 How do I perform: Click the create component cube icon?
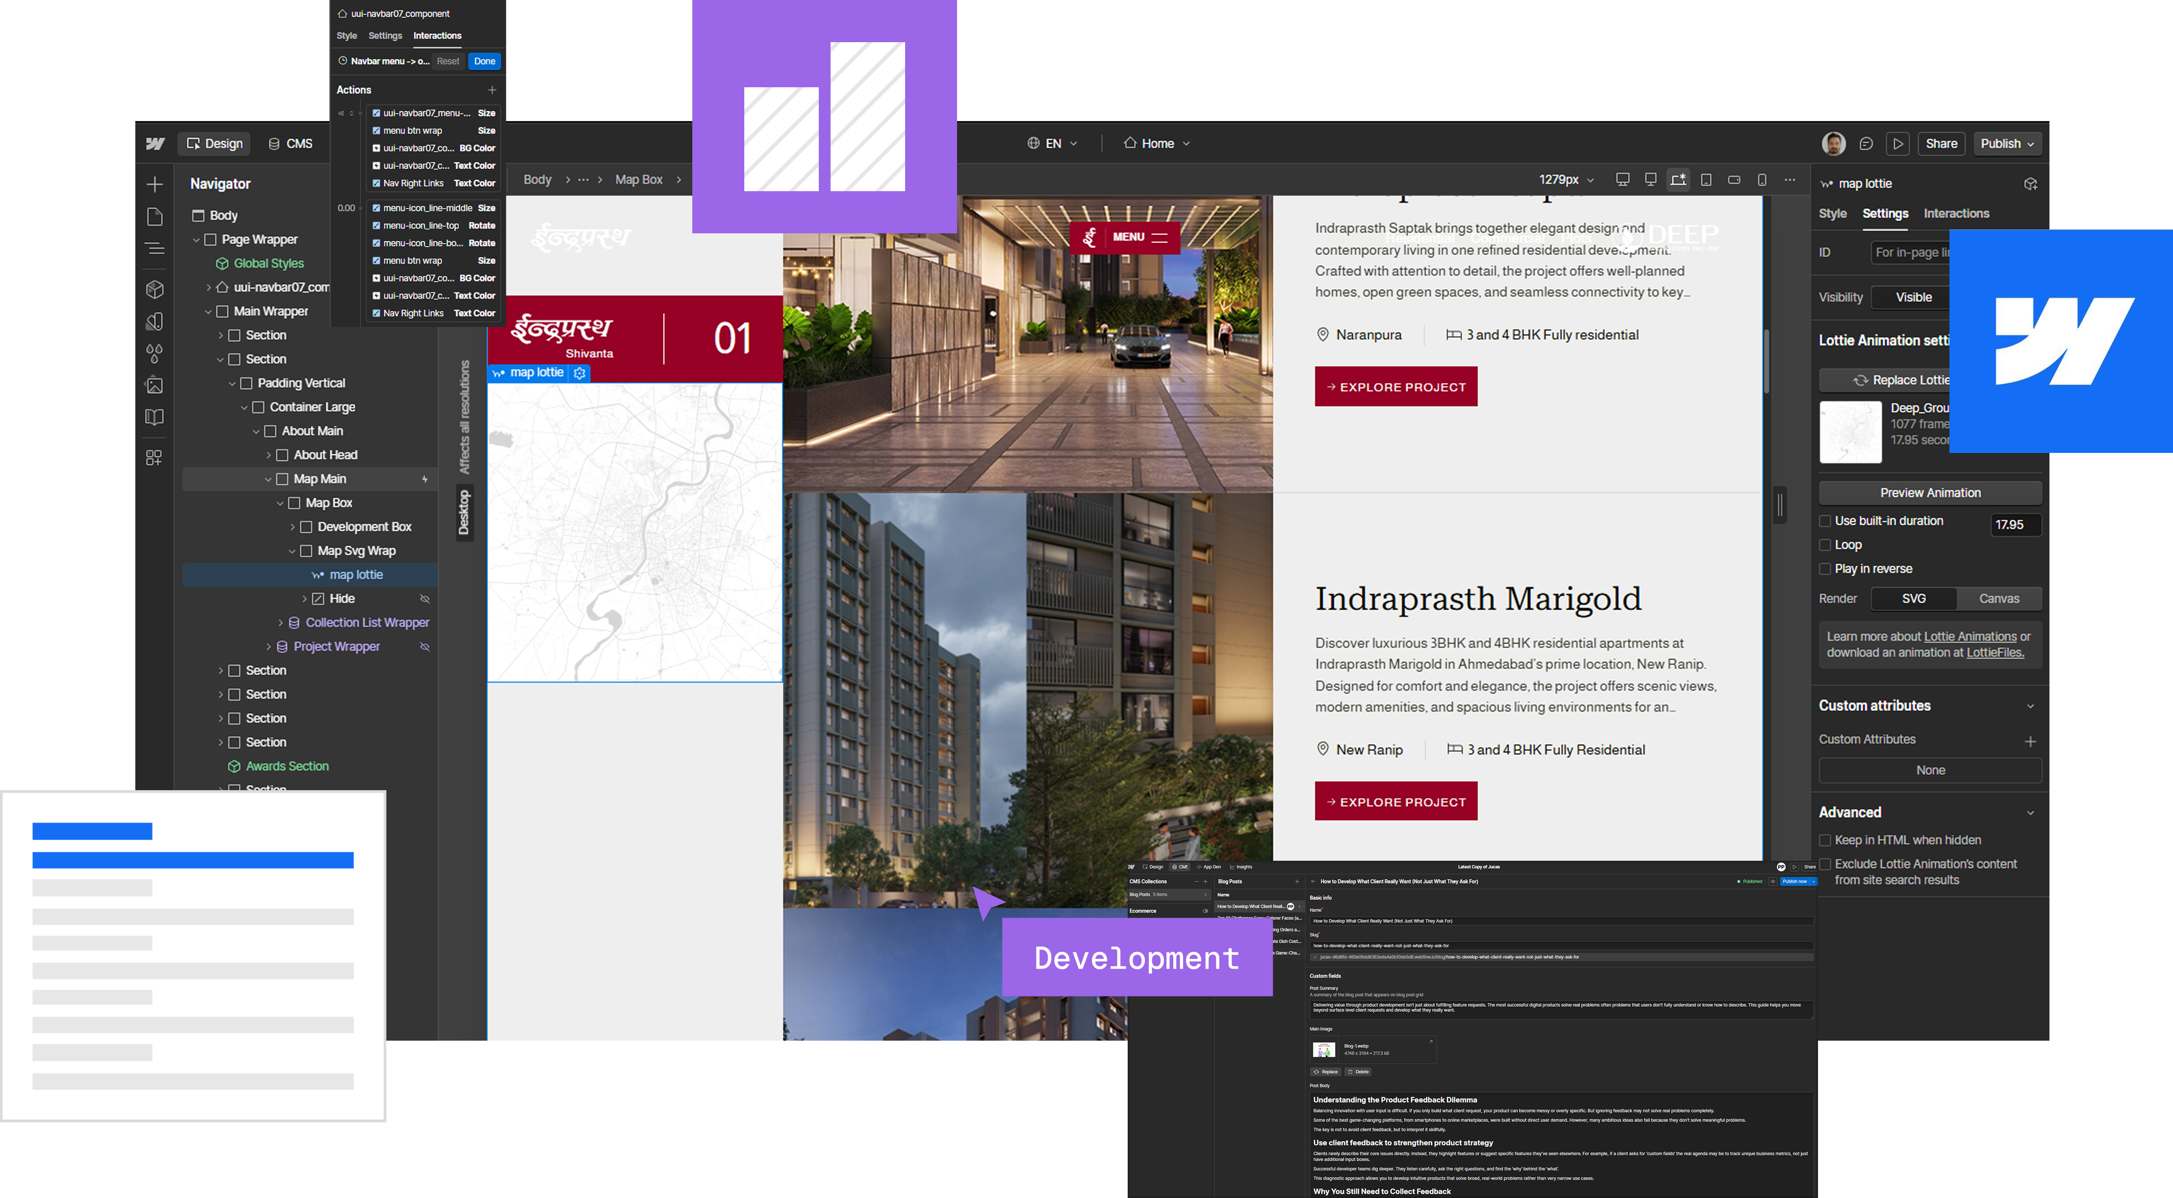(x=2030, y=184)
